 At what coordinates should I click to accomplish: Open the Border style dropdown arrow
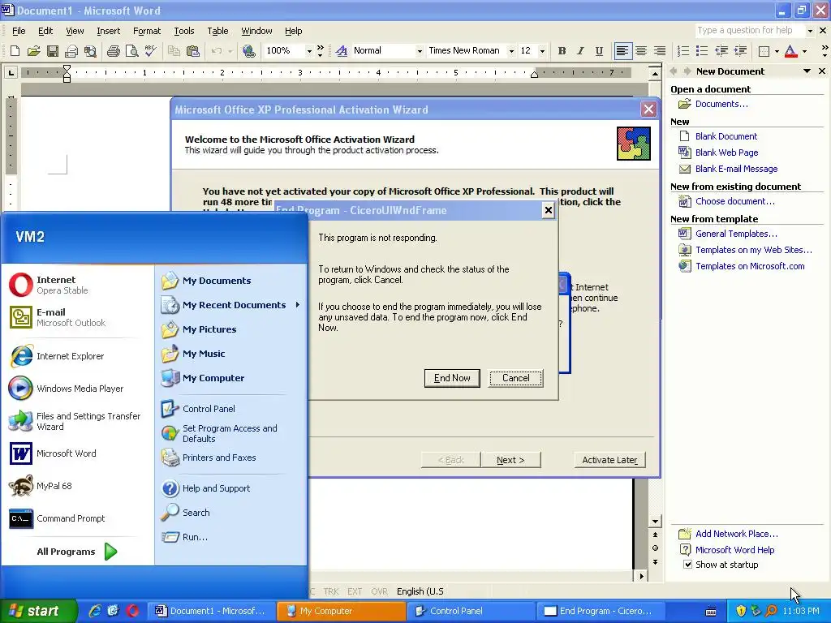[x=777, y=51]
